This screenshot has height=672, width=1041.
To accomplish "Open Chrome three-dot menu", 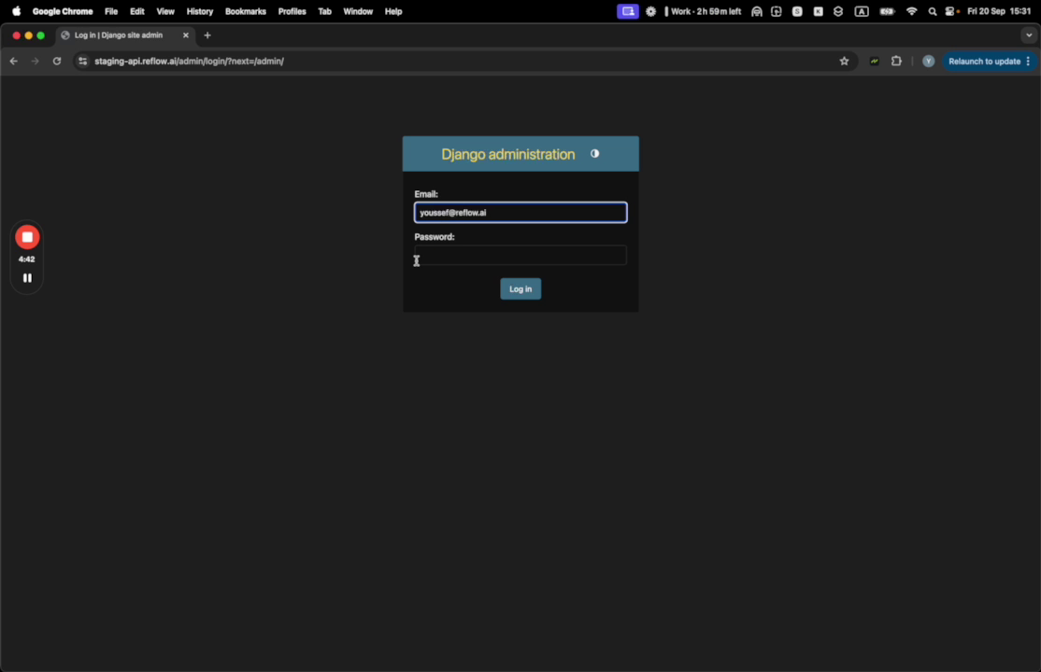I will pos(1029,61).
